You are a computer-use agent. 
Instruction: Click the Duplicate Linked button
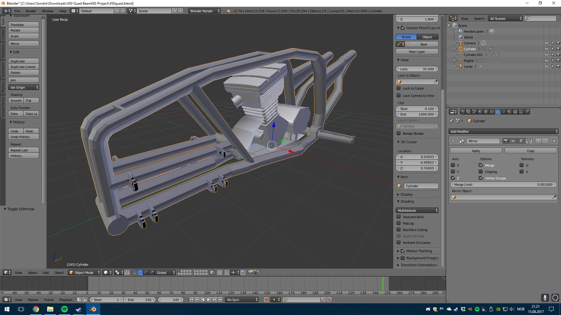23,67
